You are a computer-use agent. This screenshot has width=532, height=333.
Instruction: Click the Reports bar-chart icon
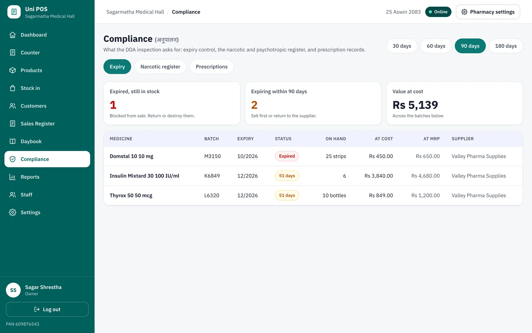[x=13, y=177]
